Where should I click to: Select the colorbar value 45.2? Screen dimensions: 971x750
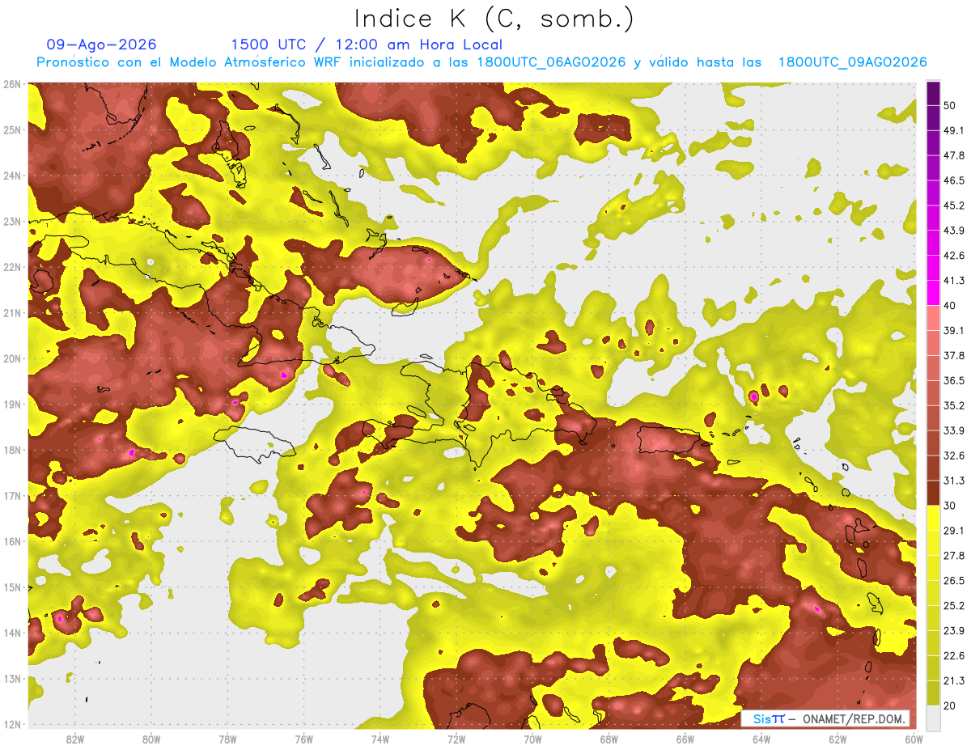(954, 206)
